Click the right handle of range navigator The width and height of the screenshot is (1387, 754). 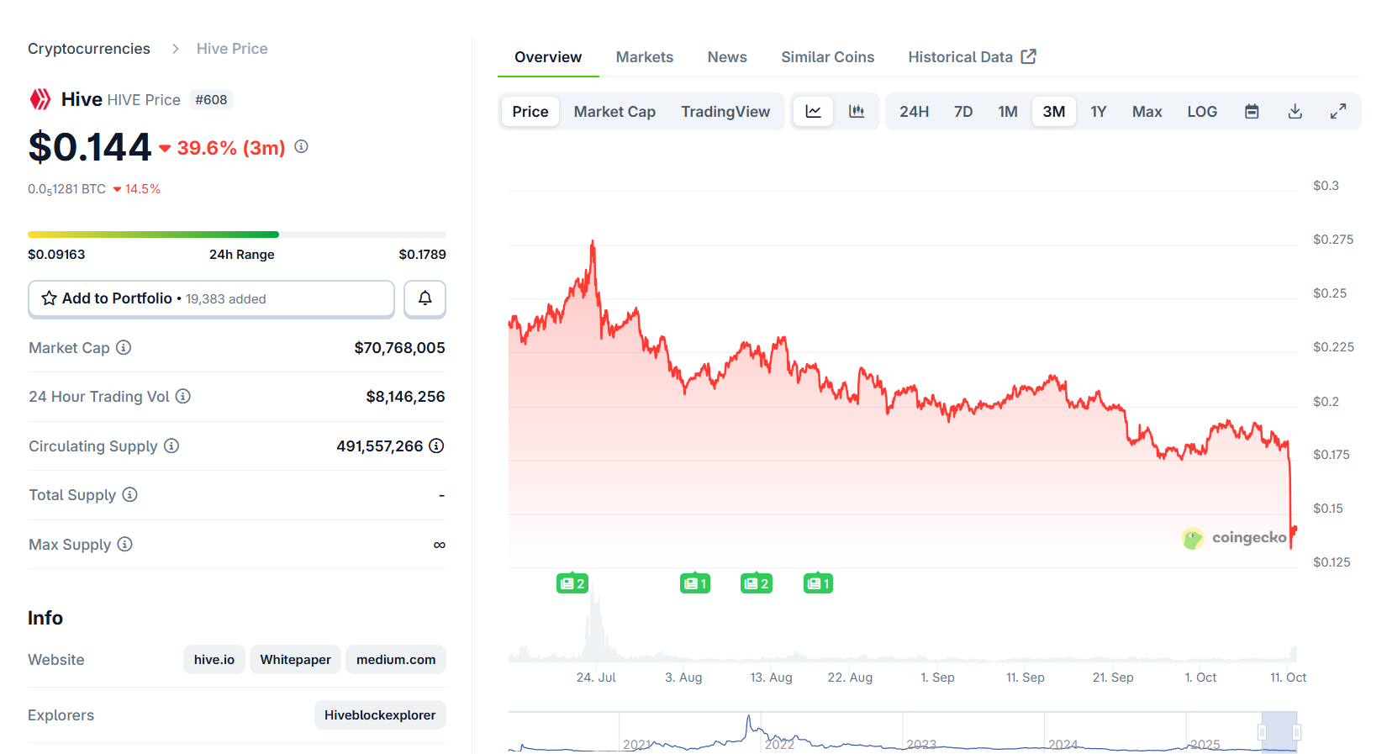coord(1297,733)
